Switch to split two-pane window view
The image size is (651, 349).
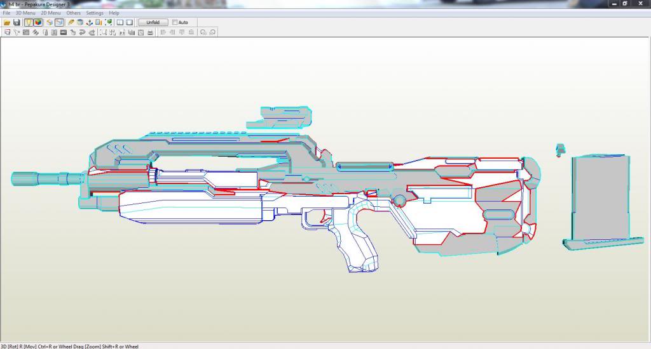(x=120, y=22)
